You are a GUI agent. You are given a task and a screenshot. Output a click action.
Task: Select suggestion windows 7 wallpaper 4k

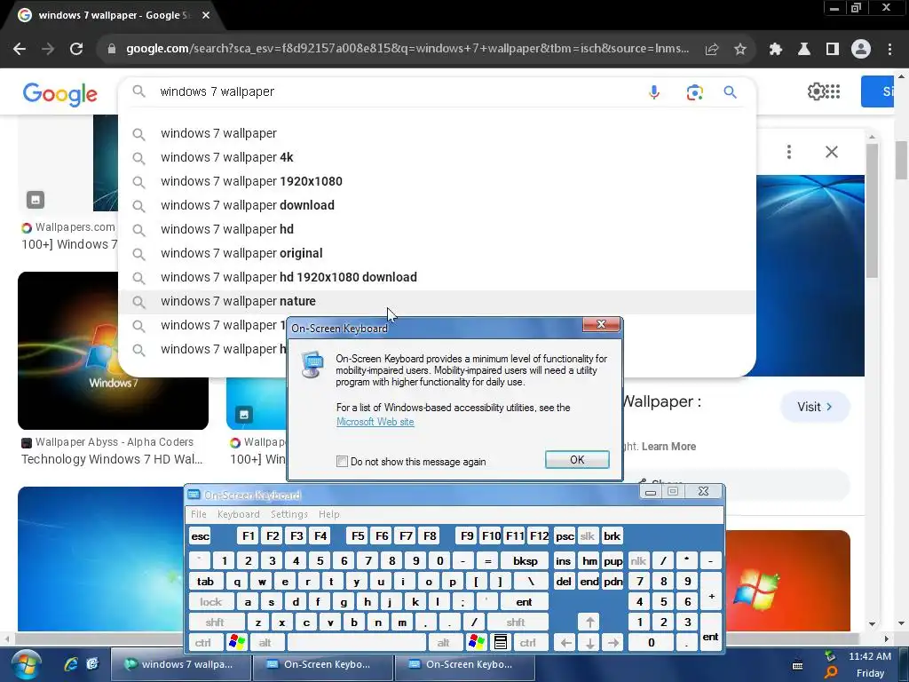click(x=437, y=158)
